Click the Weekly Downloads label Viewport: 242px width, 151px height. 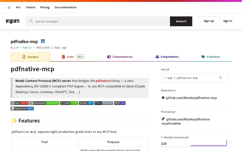coord(176,137)
